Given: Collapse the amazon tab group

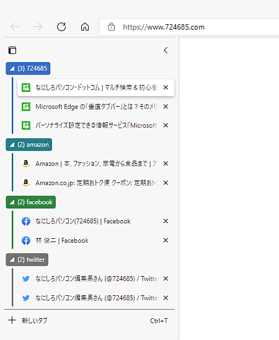Looking at the screenshot, I should (x=29, y=145).
